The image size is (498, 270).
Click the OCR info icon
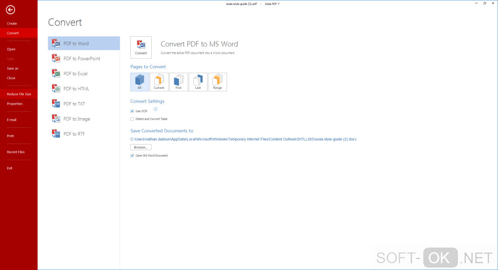pyautogui.click(x=156, y=109)
